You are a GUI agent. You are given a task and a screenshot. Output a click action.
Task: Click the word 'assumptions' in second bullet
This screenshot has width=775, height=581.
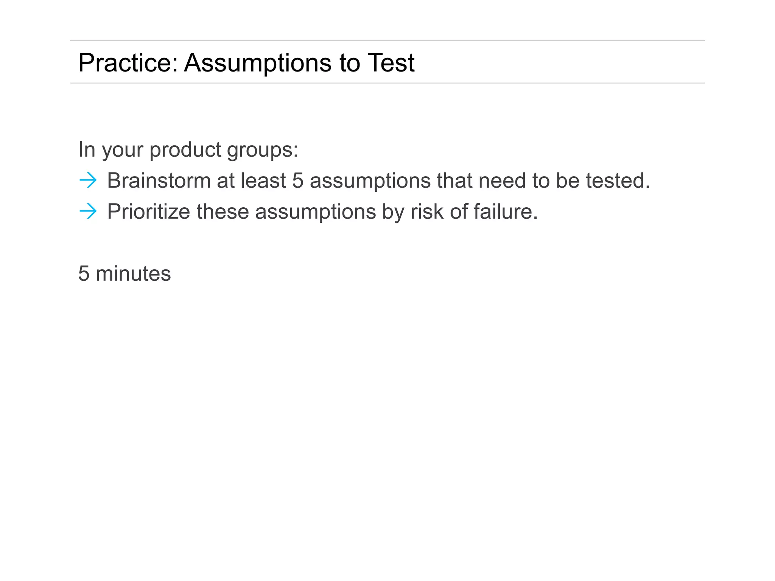pyautogui.click(x=316, y=212)
